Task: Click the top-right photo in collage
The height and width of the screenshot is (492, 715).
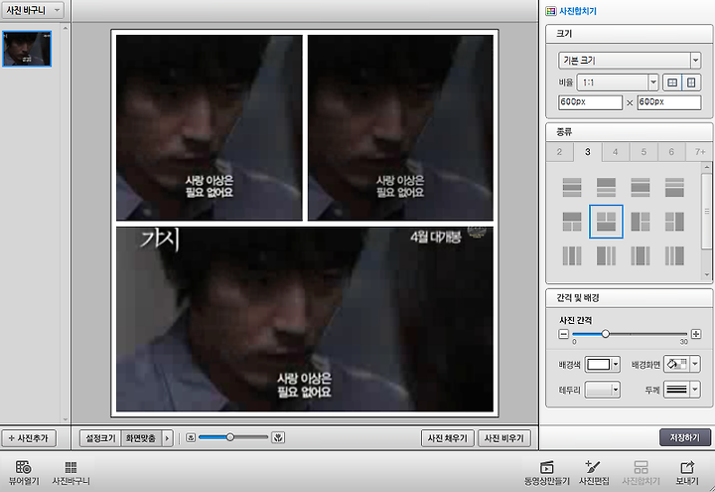Action: point(400,128)
